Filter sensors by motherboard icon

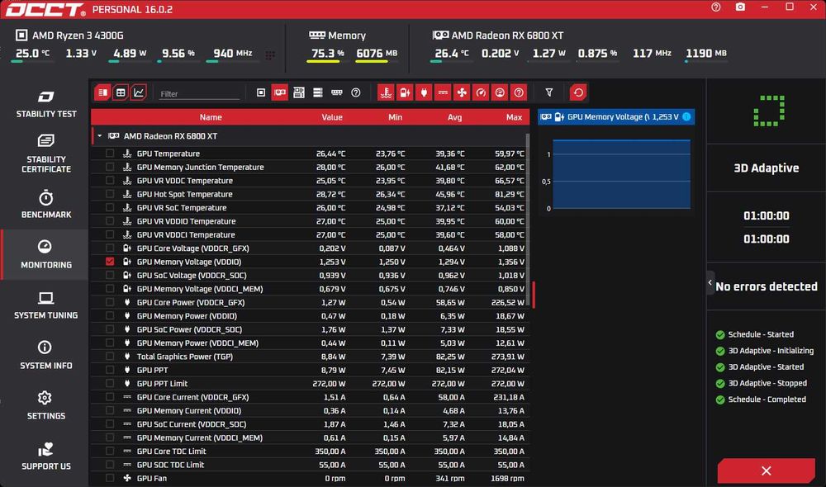(x=299, y=92)
